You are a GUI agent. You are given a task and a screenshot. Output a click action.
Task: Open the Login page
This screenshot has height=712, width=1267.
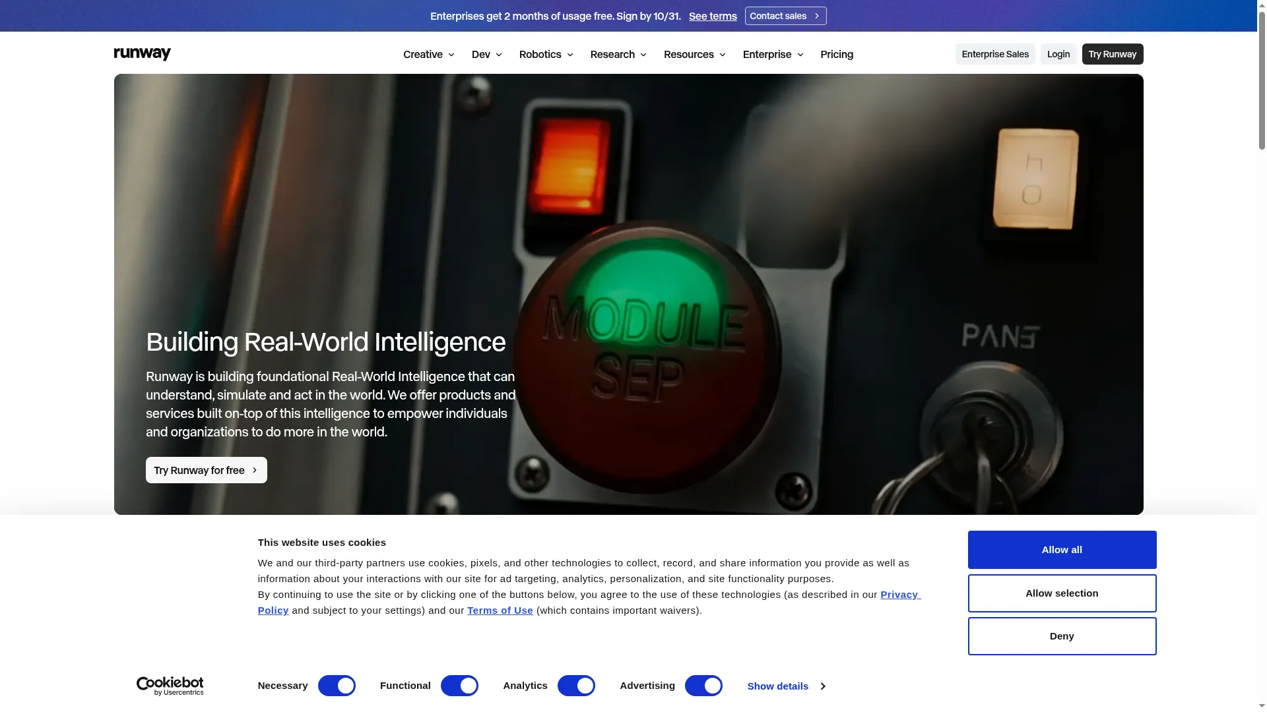click(1058, 54)
